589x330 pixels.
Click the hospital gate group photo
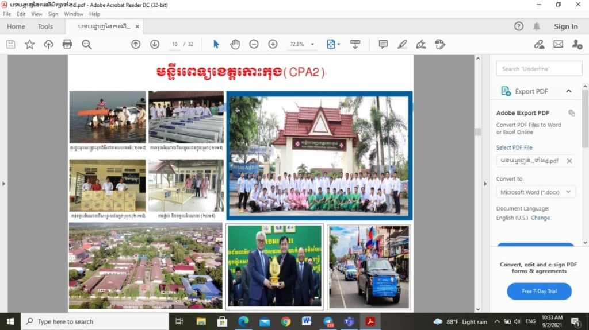319,156
